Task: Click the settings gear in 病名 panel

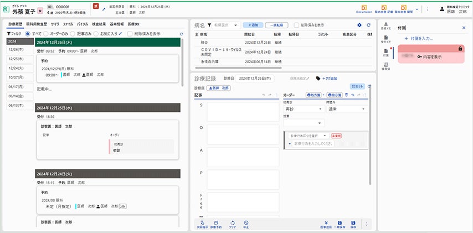Action: (359, 25)
